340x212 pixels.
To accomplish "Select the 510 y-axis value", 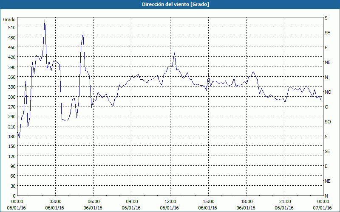I will (x=12, y=28).
